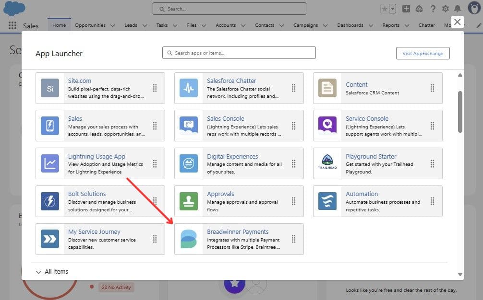Image resolution: width=483 pixels, height=300 pixels.
Task: Open the Playground Starter Trailhead icon
Action: coord(327,163)
